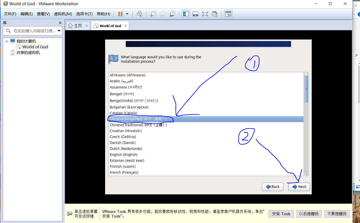
Task: Close the 主页 tab
Action: [87, 26]
